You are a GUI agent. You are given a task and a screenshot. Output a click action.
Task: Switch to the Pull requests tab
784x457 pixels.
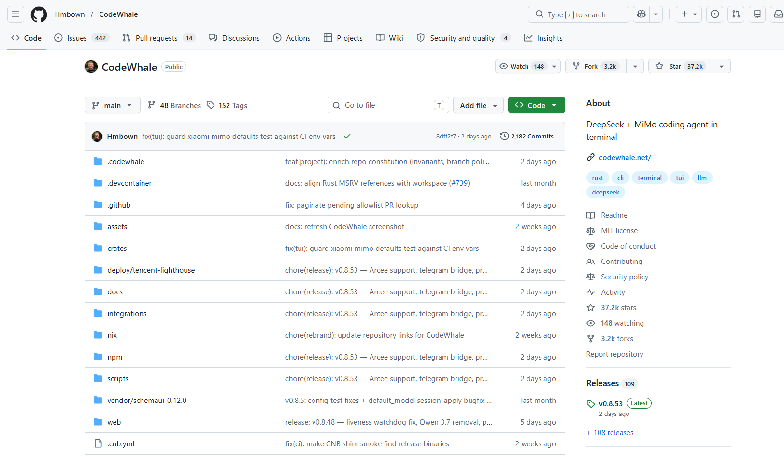click(x=159, y=38)
